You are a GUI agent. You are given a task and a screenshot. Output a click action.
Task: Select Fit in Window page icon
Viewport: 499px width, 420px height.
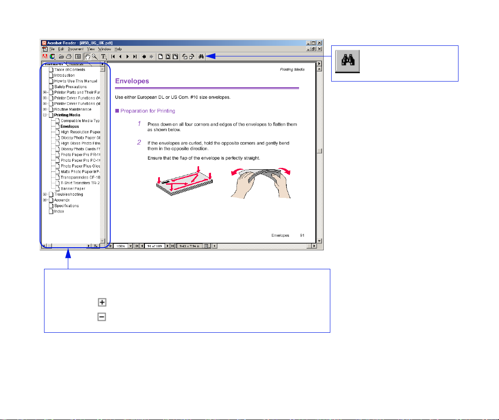(x=168, y=57)
